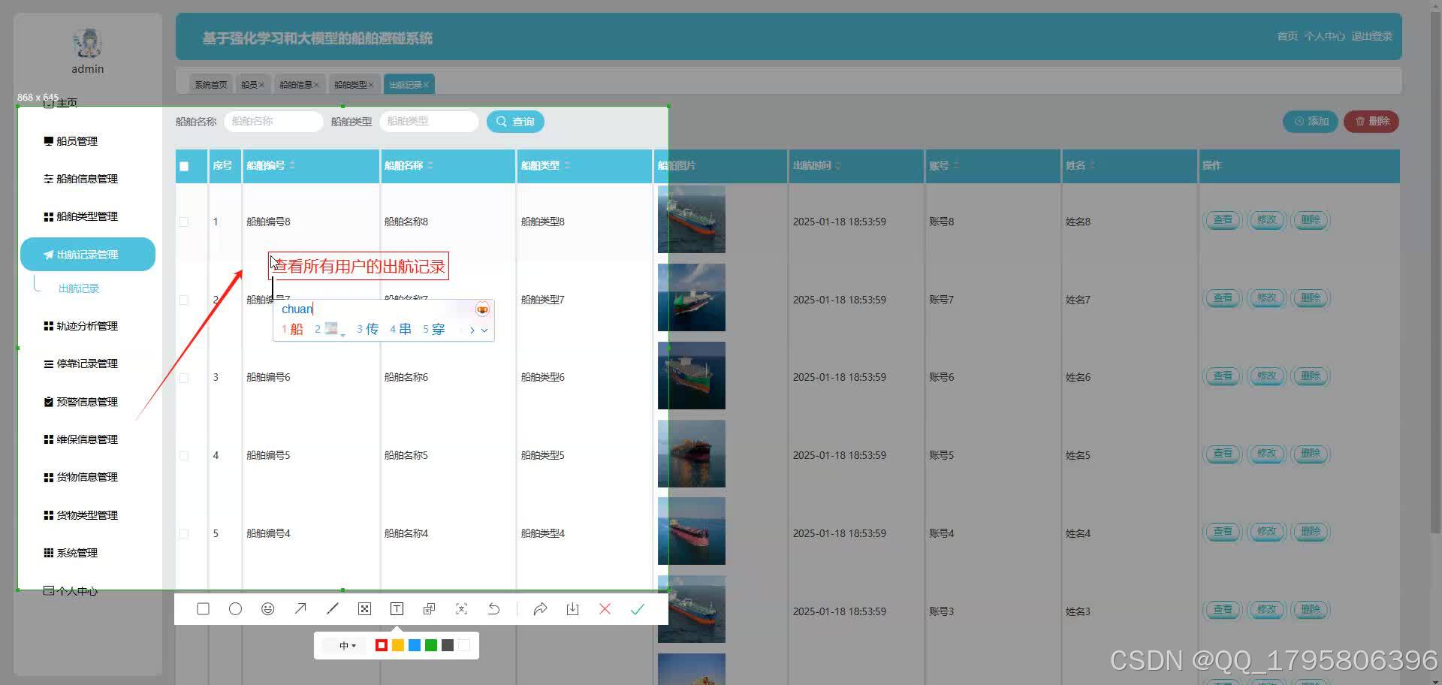The width and height of the screenshot is (1442, 685).
Task: Open 系统管理 sidebar menu
Action: pyautogui.click(x=87, y=553)
